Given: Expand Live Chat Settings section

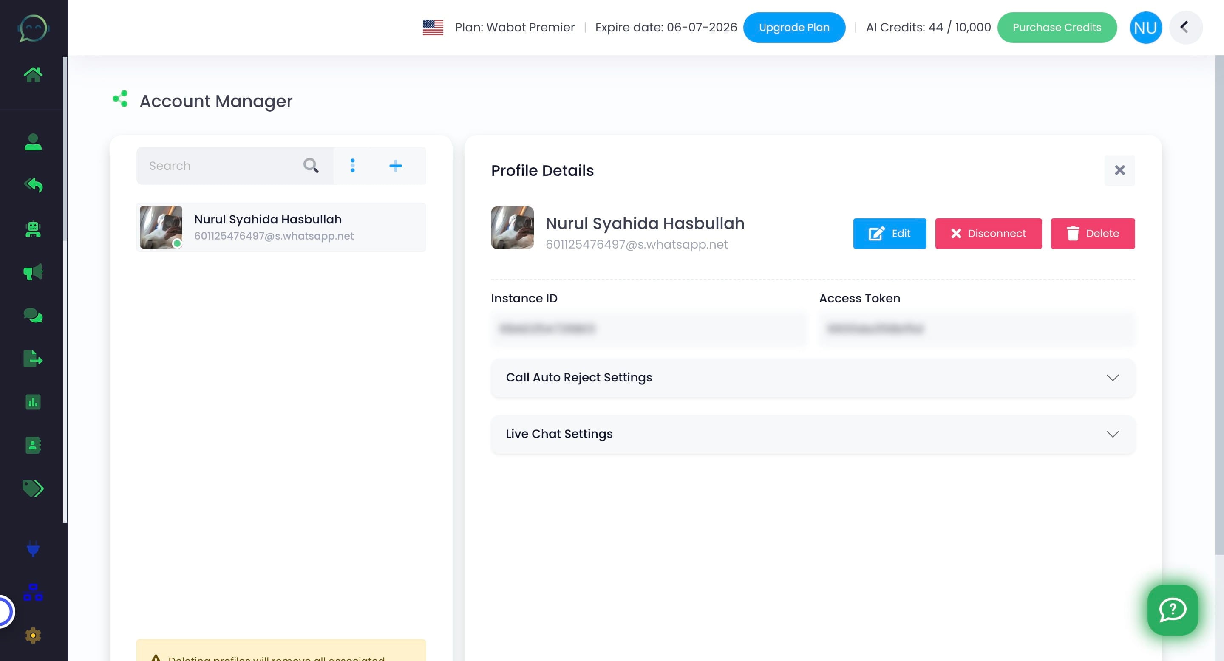Looking at the screenshot, I should coord(813,434).
